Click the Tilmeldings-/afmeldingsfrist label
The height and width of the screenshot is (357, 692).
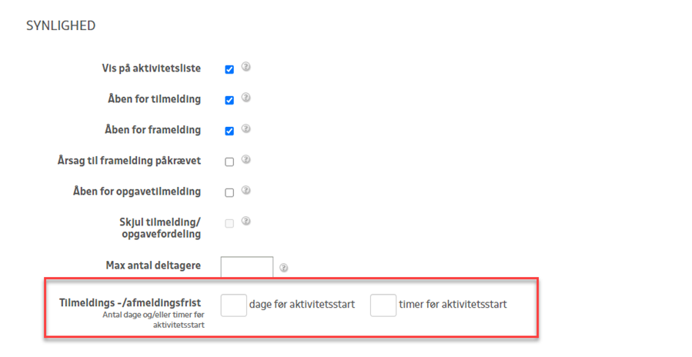click(130, 303)
